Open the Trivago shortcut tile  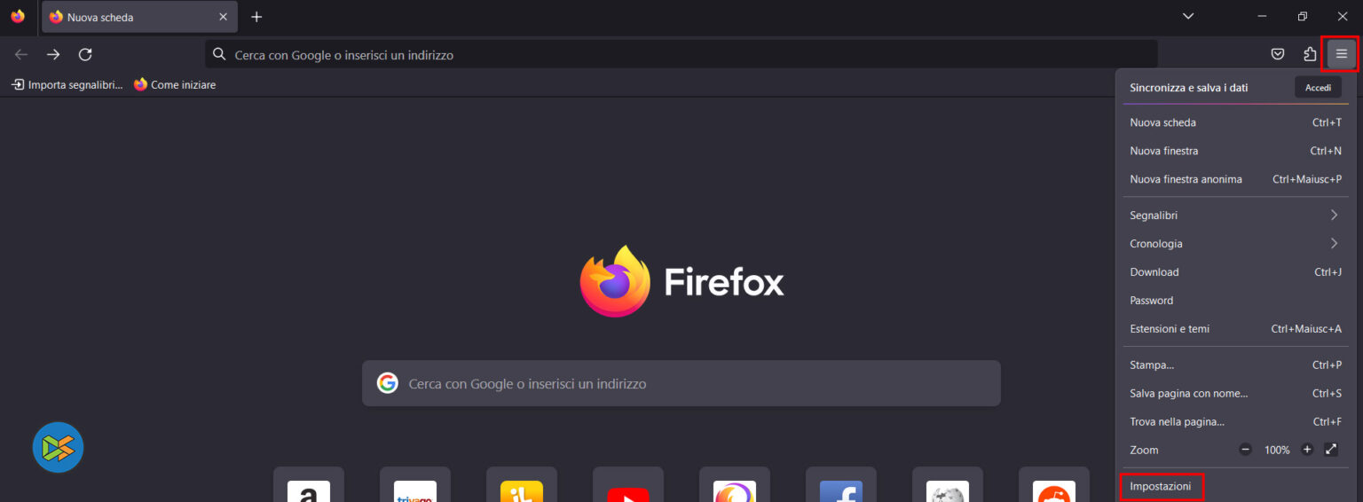(415, 484)
